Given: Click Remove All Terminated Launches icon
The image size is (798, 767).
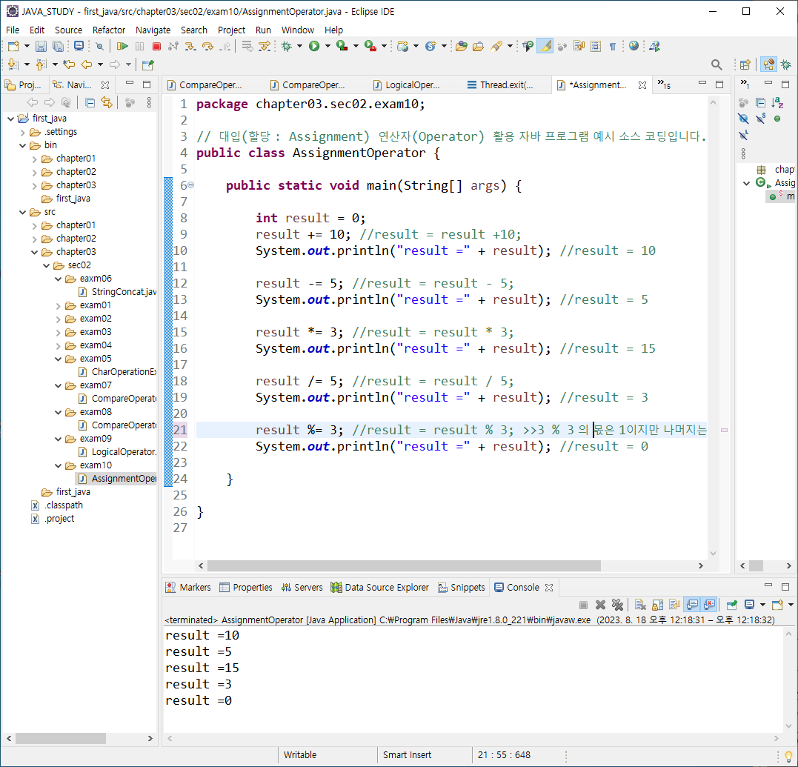Looking at the screenshot, I should tap(617, 605).
